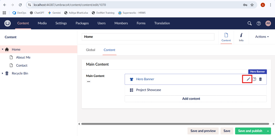Delete Hero Banner using trash icon
Image resolution: width=275 pixels, height=136 pixels.
(260, 79)
